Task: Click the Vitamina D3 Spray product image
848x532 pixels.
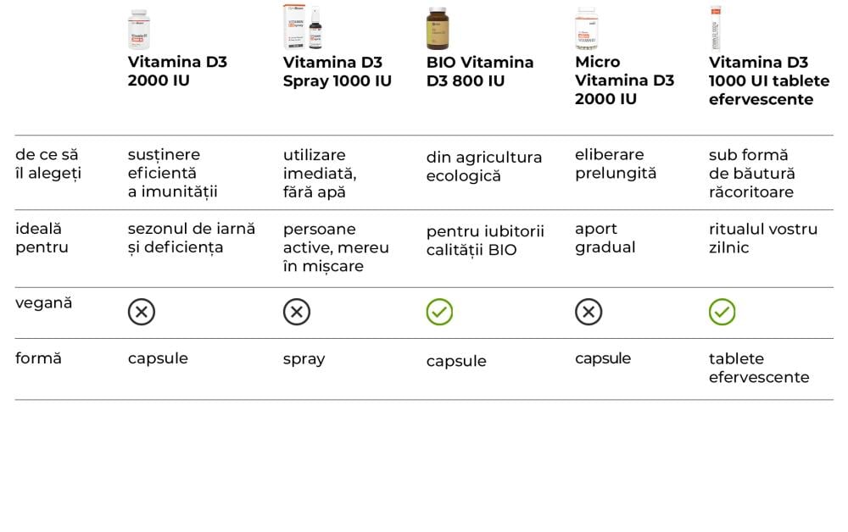Action: (x=303, y=27)
